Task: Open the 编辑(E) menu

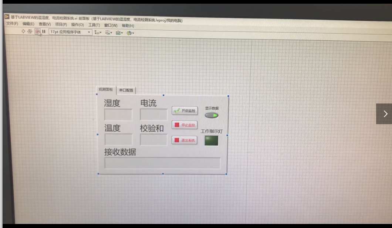Action: 28,24
